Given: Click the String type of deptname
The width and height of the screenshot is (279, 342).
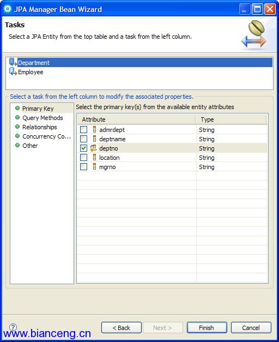Looking at the screenshot, I should (x=207, y=139).
